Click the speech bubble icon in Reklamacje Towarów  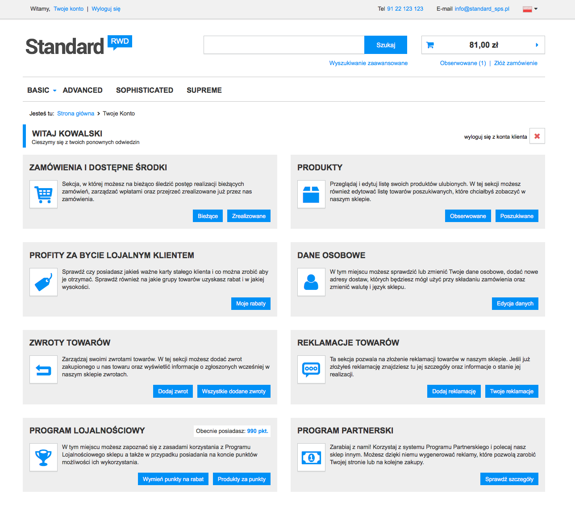click(x=311, y=370)
